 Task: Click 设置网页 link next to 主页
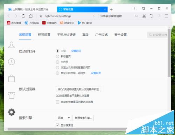(76, 51)
